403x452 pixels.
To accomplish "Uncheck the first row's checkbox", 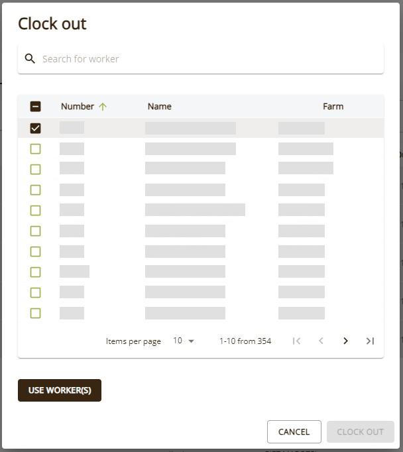I will click(35, 129).
